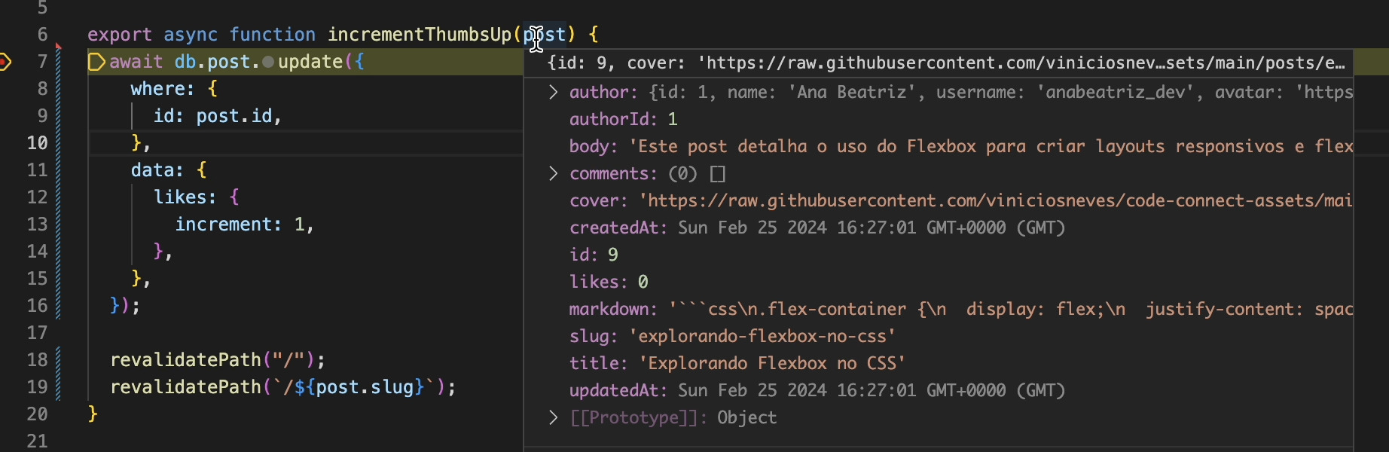Expand the [[Prototype]] Object entry
This screenshot has width=1389, height=452.
pos(554,418)
